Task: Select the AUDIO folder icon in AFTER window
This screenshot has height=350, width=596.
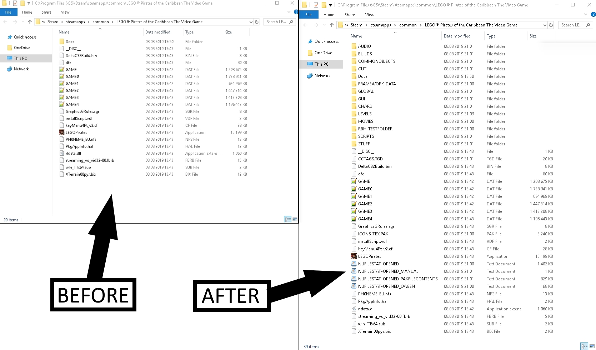Action: point(354,46)
